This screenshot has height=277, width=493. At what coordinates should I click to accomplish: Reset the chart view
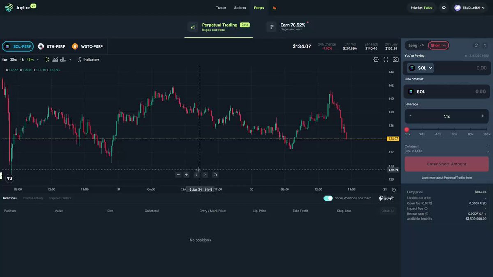pyautogui.click(x=215, y=174)
